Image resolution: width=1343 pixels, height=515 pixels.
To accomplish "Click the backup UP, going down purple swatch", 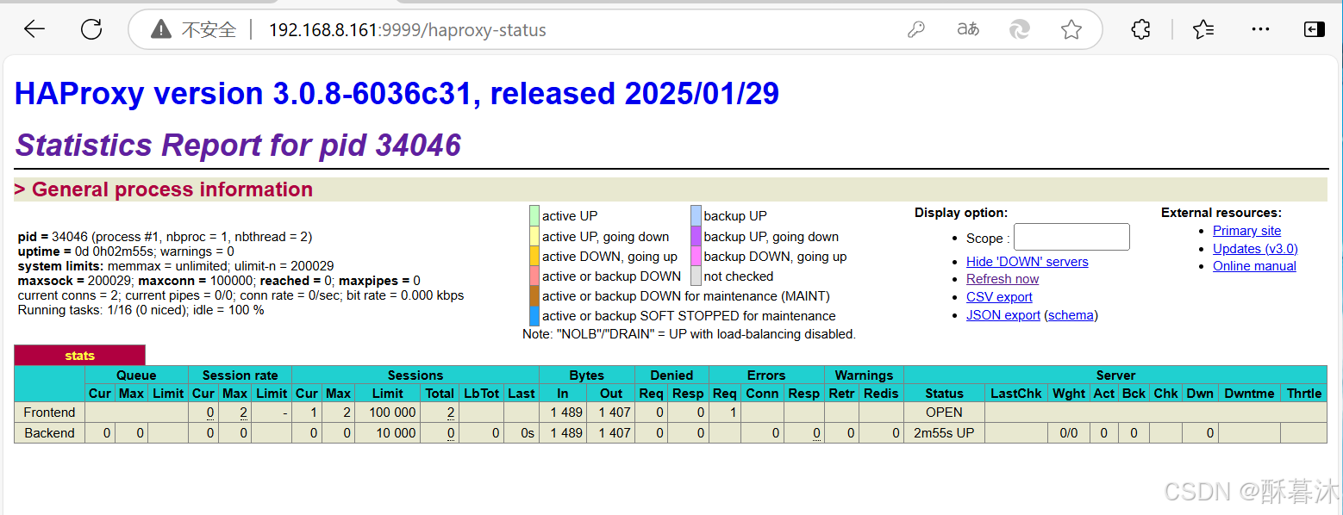I will tap(696, 236).
